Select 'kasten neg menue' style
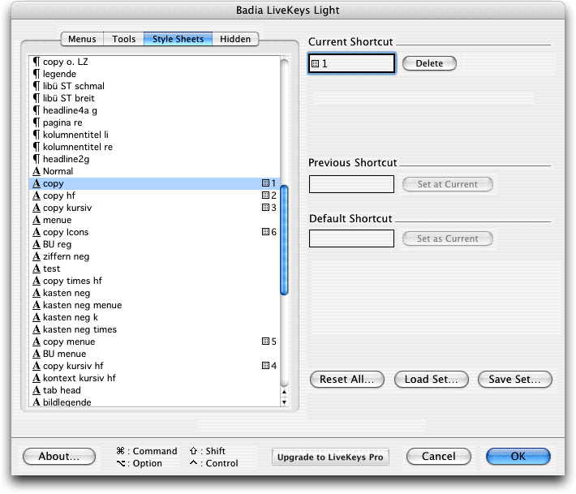Image resolution: width=576 pixels, height=494 pixels. (x=154, y=305)
